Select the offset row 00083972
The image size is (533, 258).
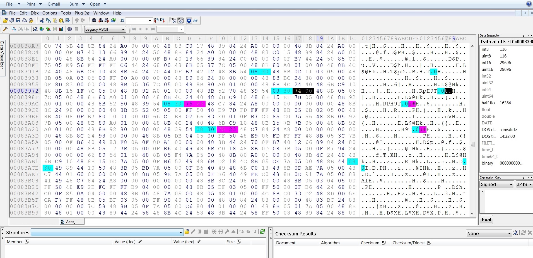tap(24, 91)
